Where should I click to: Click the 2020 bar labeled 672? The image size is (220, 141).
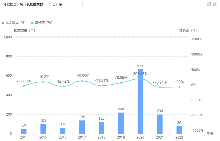pos(140,101)
